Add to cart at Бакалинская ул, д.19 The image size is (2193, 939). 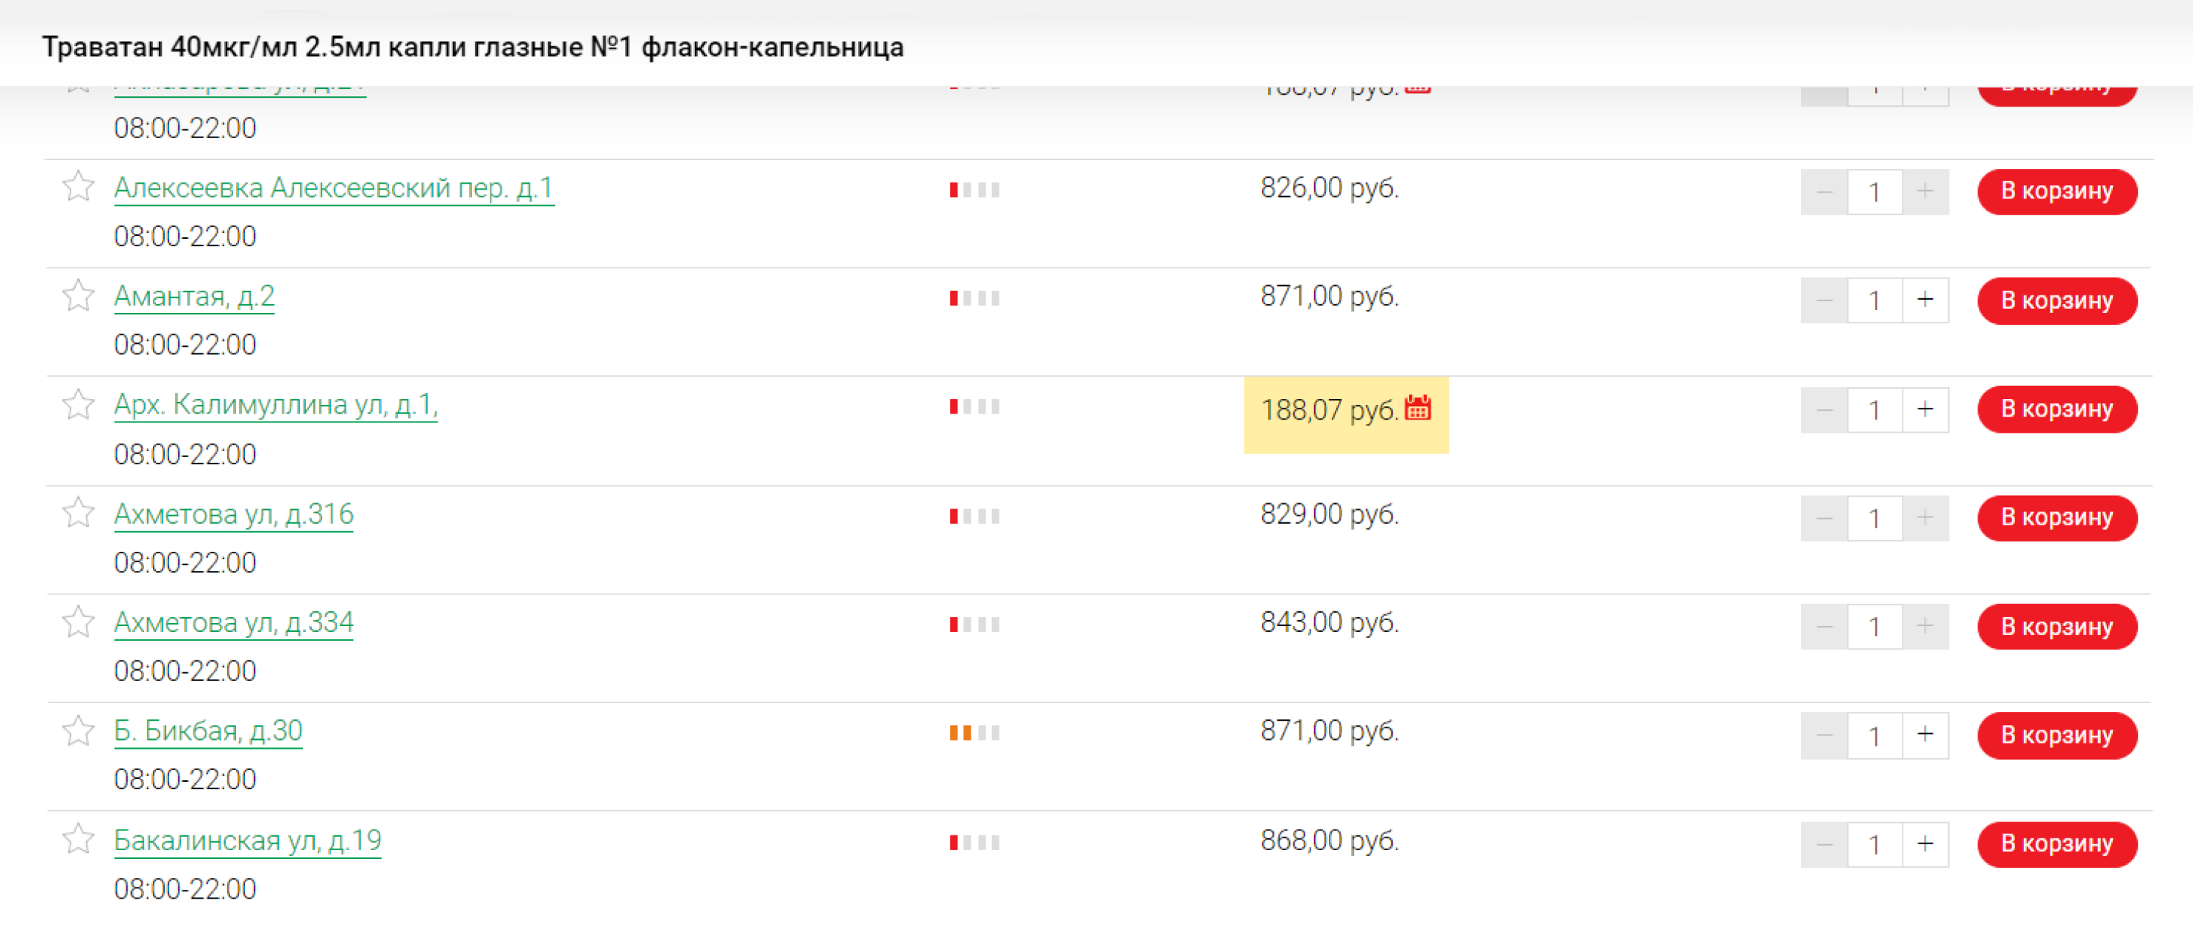click(x=2057, y=845)
